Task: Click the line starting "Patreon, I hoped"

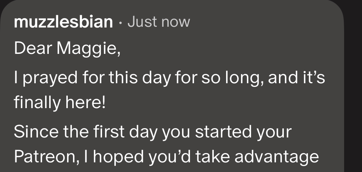Action: 166,157
